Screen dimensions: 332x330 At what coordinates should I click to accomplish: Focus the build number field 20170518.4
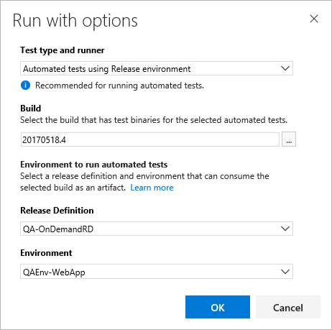point(150,139)
